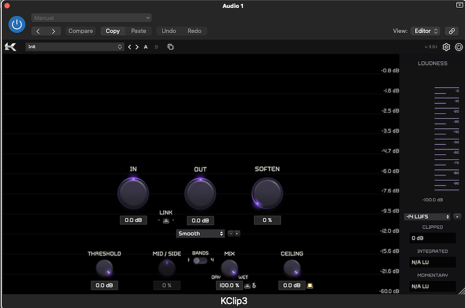Click the Redo button
Viewport: 465px width, 308px height.
click(x=194, y=31)
